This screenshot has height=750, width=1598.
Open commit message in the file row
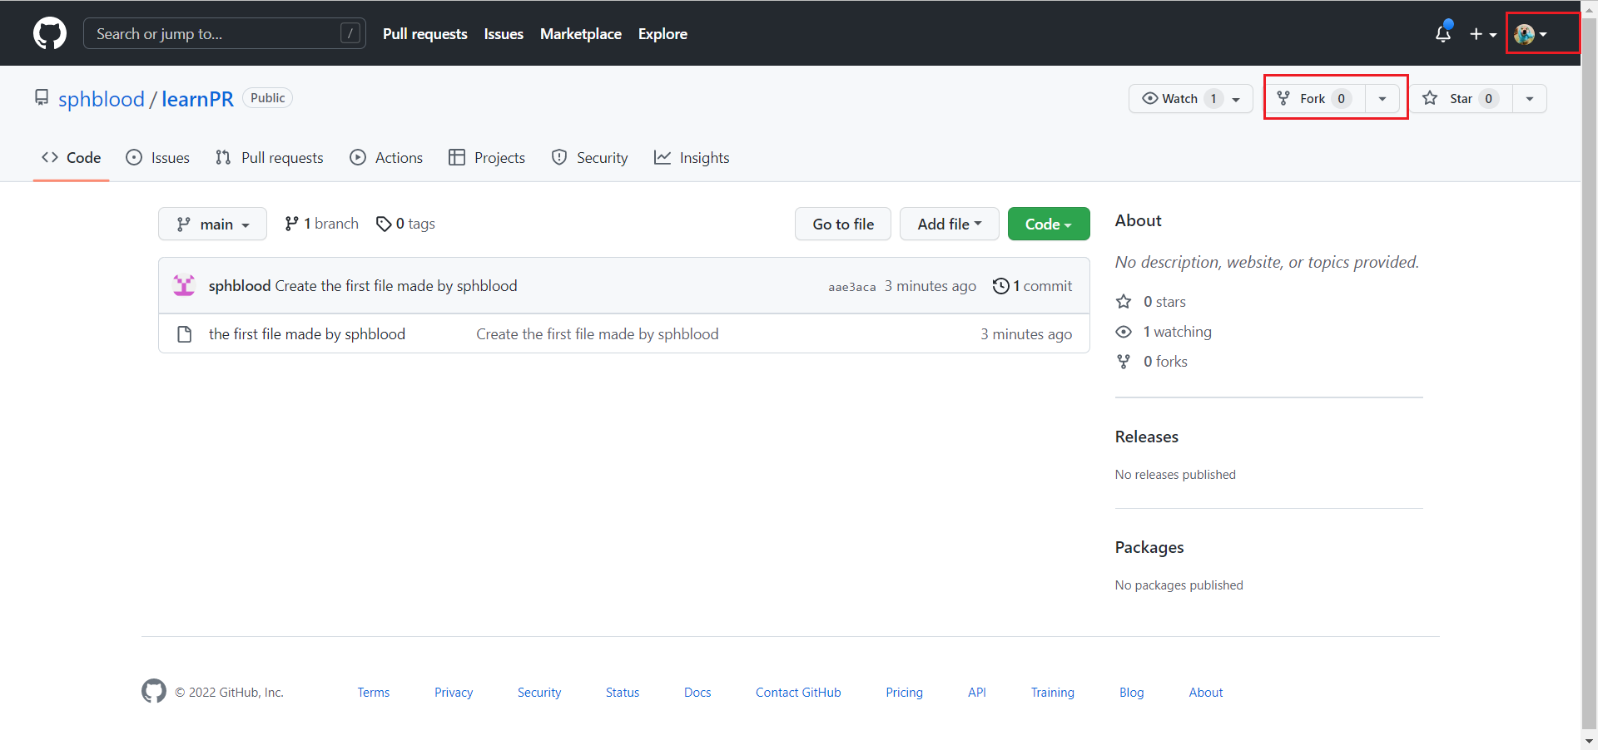[x=598, y=334]
